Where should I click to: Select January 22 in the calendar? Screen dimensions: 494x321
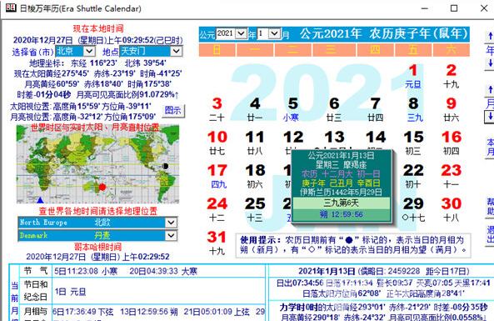click(x=413, y=176)
